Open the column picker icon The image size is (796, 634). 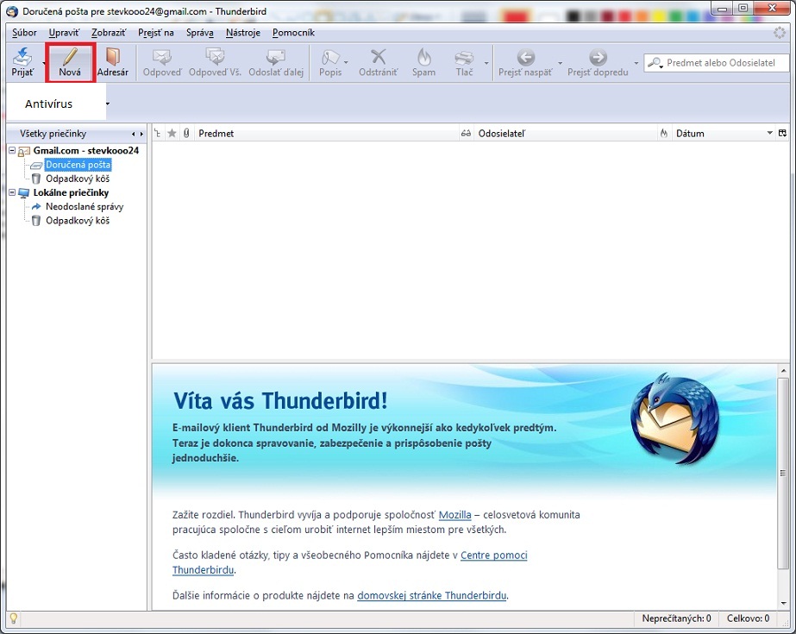(782, 133)
